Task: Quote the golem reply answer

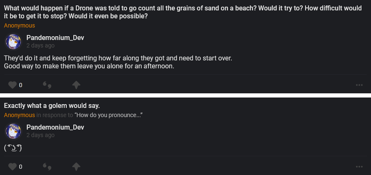Action: [47, 167]
